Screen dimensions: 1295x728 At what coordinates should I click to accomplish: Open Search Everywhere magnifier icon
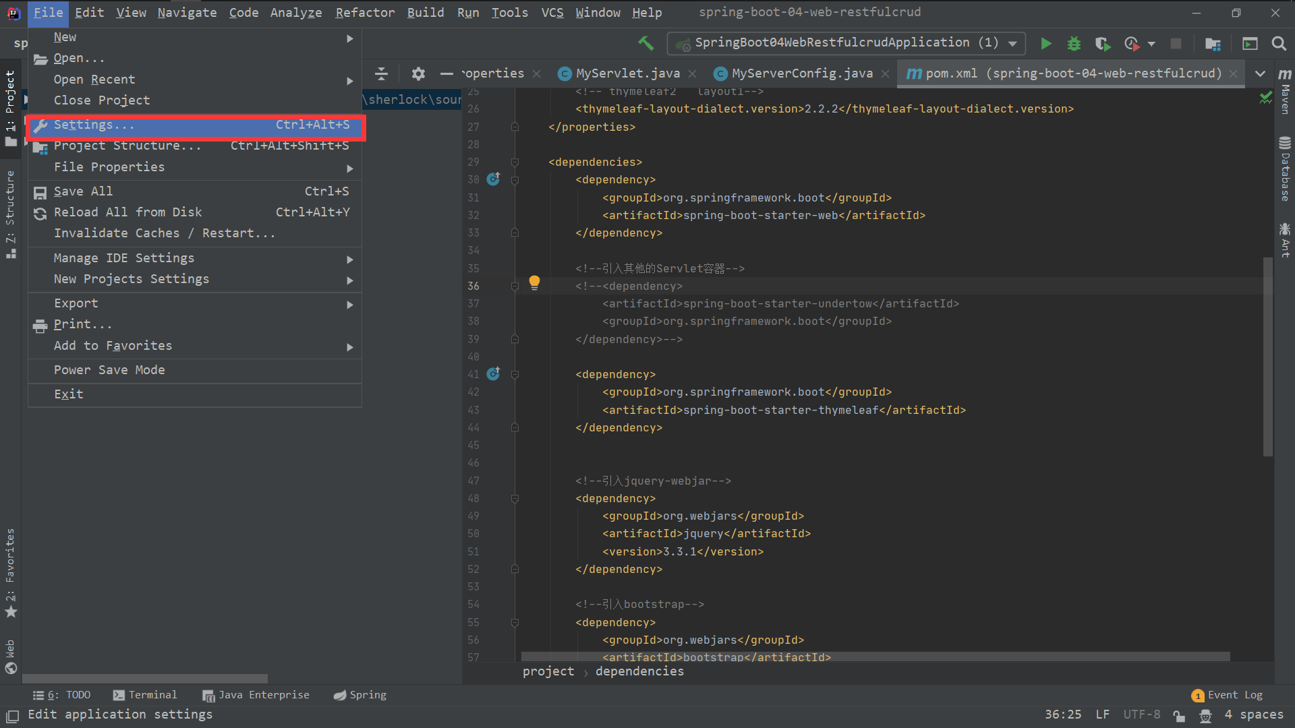click(1278, 44)
